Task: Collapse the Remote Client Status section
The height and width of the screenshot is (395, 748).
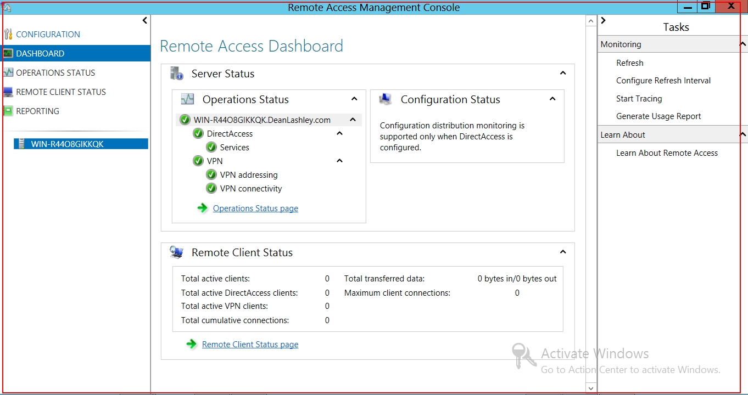Action: click(x=563, y=252)
